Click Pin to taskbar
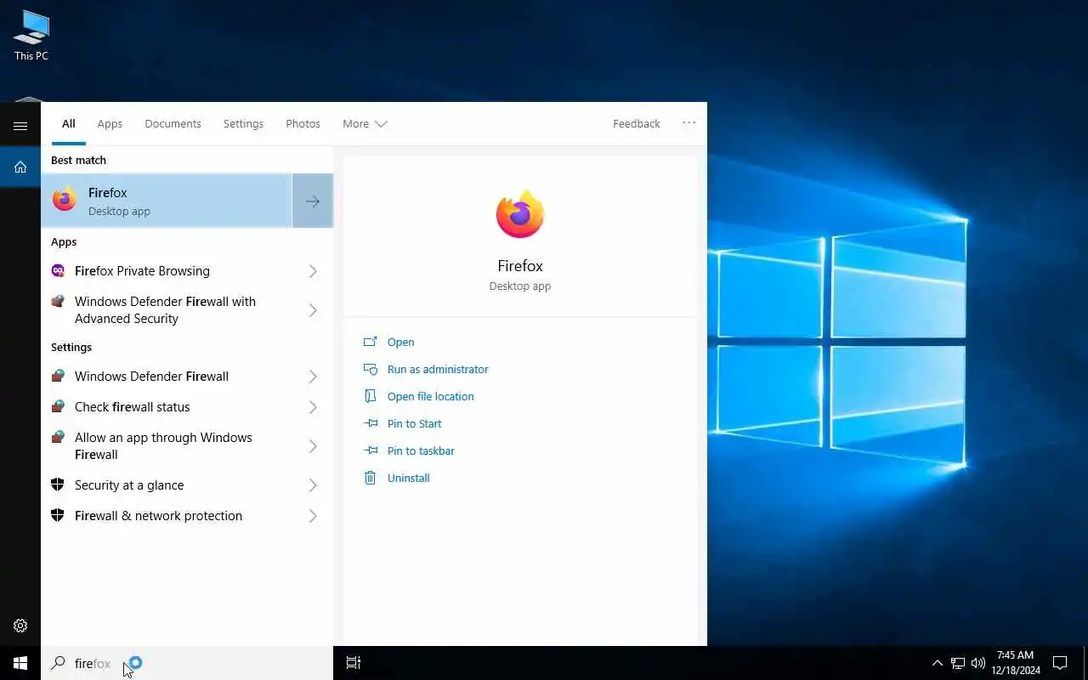 421,450
